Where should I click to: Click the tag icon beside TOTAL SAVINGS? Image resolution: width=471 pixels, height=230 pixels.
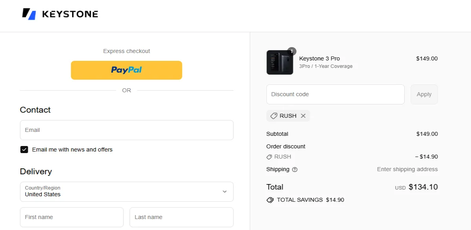(x=270, y=200)
